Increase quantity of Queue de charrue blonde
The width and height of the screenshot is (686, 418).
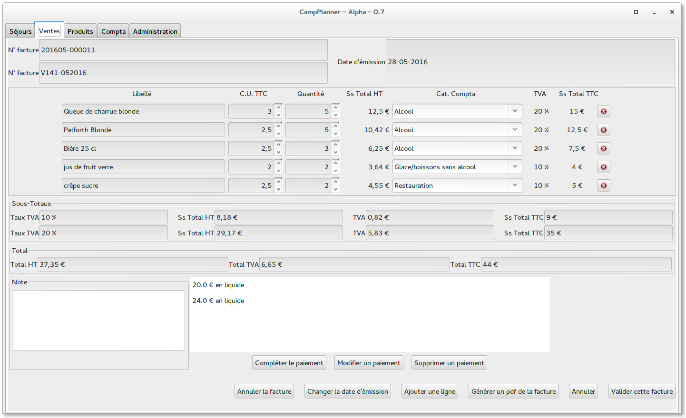click(335, 107)
